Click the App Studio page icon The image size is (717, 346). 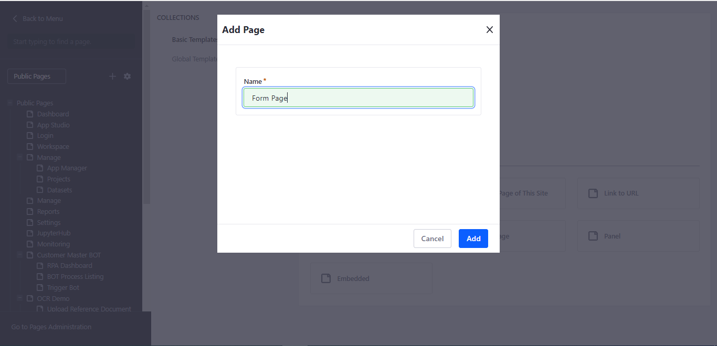[30, 125]
